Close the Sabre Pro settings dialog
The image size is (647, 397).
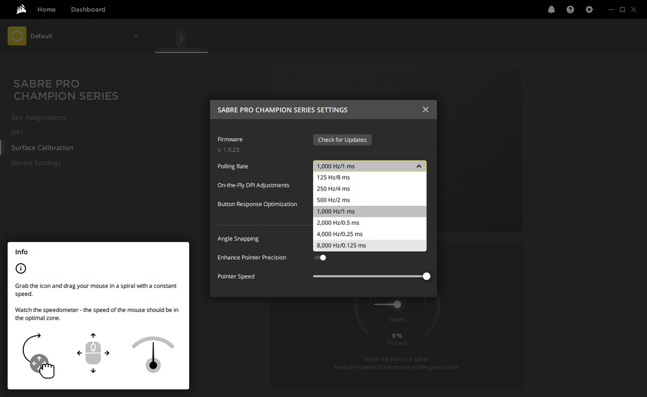(x=425, y=109)
